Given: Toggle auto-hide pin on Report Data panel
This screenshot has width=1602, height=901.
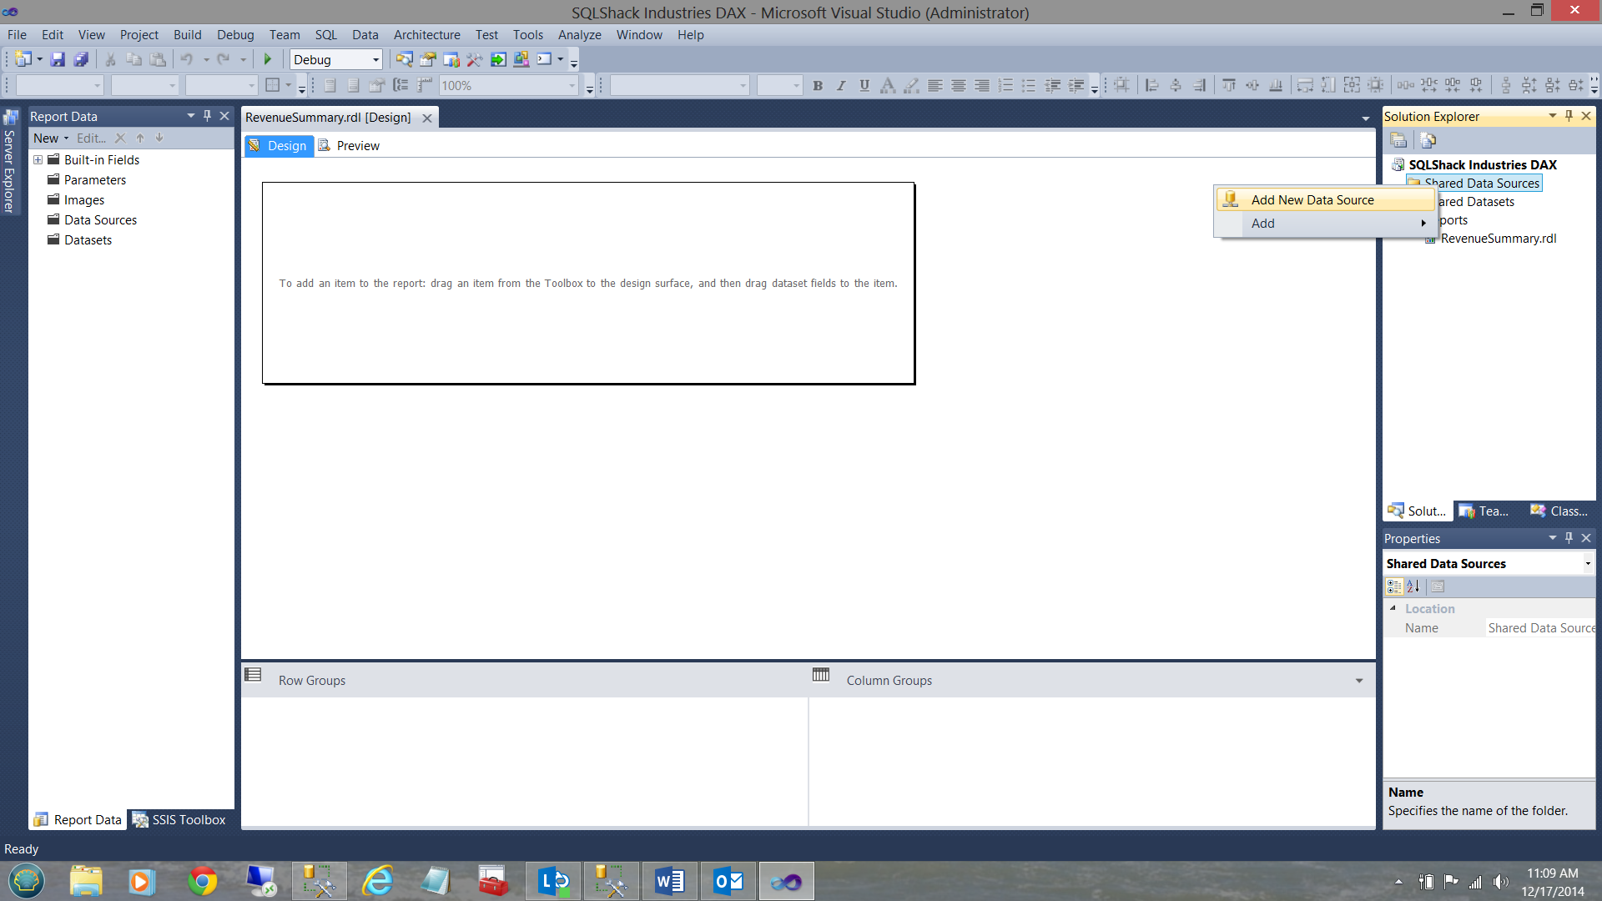Looking at the screenshot, I should click(208, 116).
